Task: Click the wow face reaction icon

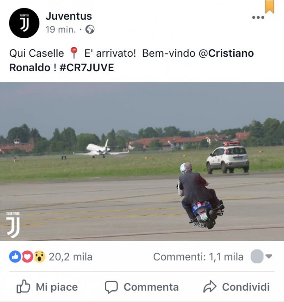Action: (x=39, y=256)
